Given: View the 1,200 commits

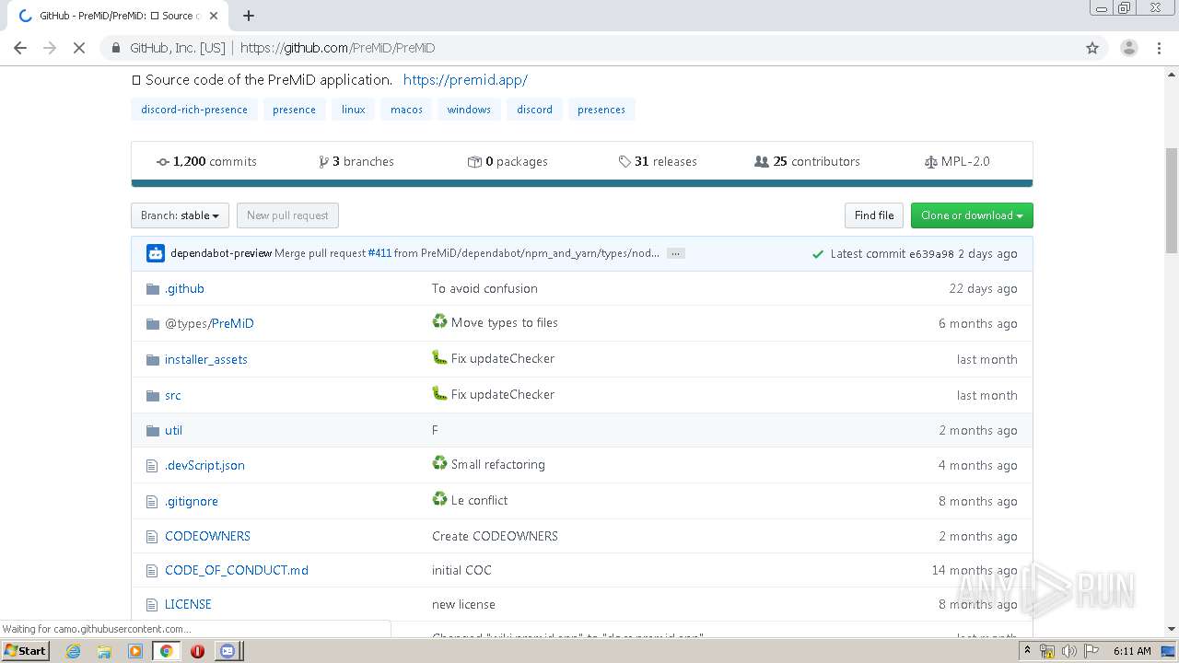Looking at the screenshot, I should [x=206, y=161].
